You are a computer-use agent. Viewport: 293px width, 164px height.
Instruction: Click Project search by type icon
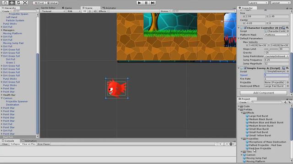(285, 102)
